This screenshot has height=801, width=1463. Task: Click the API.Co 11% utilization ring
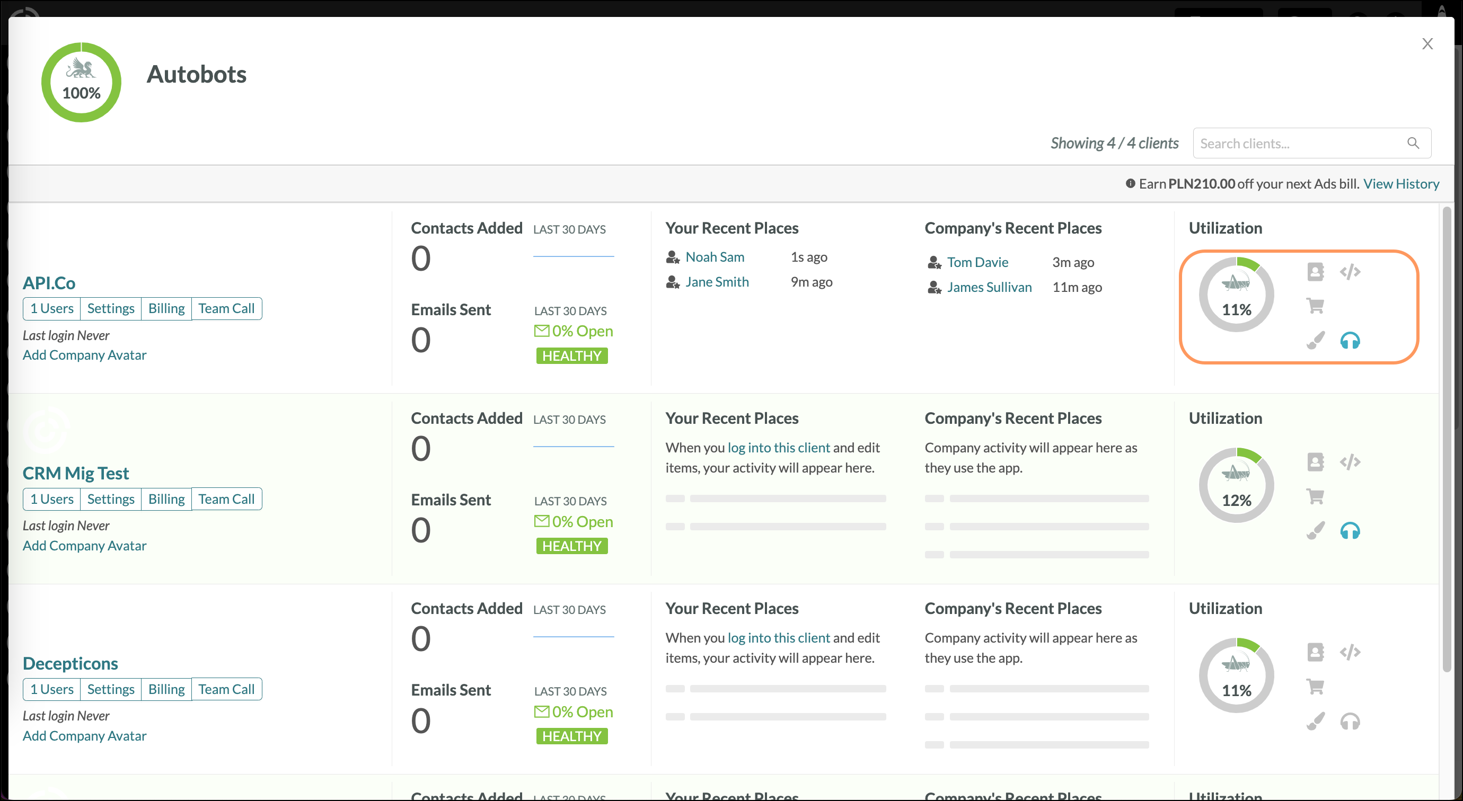pos(1236,295)
